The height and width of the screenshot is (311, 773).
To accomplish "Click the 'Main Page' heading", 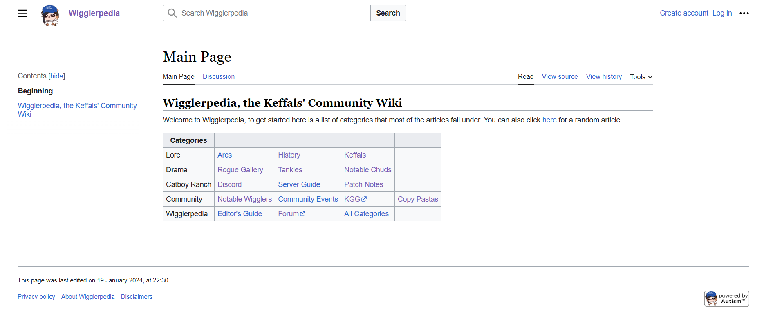I will [197, 57].
